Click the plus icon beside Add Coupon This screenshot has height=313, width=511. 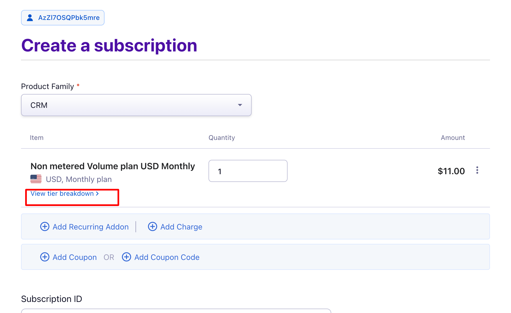[45, 257]
